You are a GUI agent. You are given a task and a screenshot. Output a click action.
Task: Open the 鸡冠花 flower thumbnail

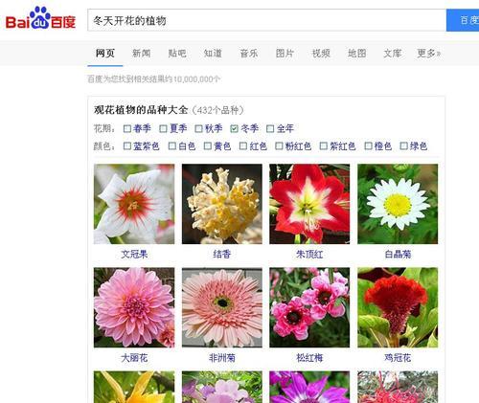coord(398,307)
